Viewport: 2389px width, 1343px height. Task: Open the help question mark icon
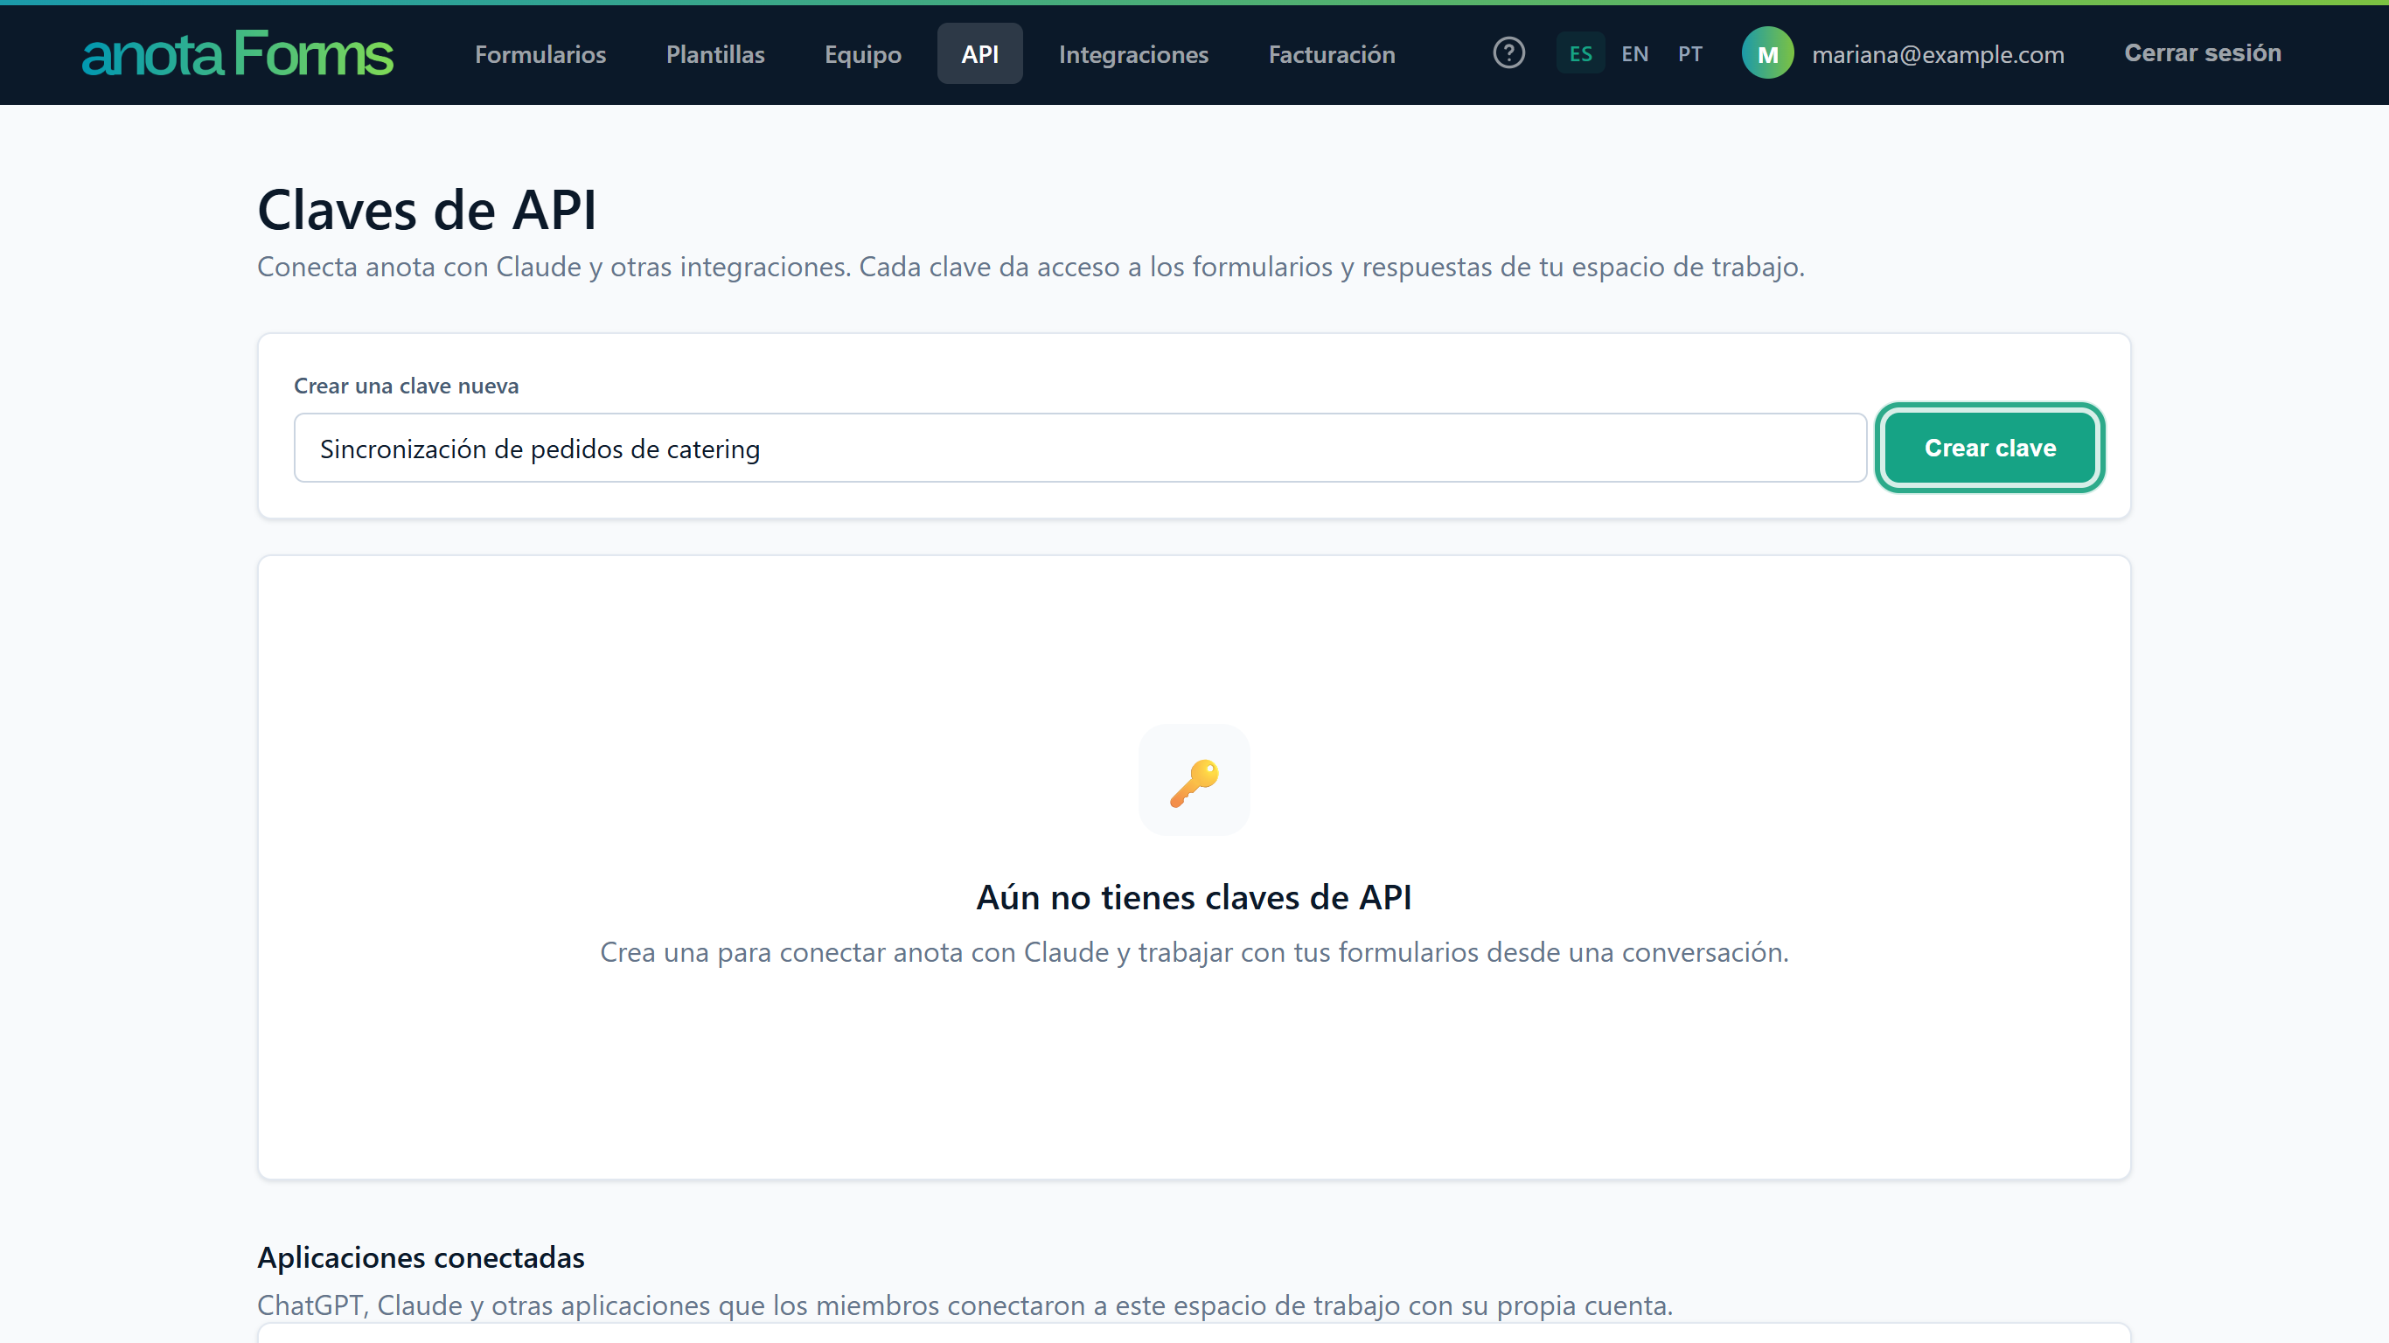coord(1509,52)
